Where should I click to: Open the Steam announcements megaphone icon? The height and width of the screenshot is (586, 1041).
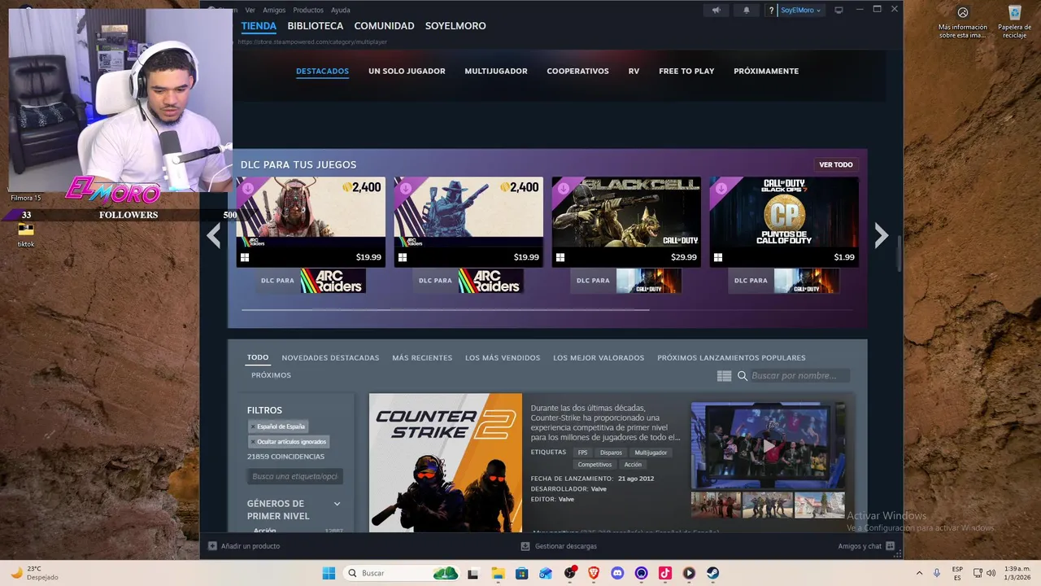pos(716,10)
